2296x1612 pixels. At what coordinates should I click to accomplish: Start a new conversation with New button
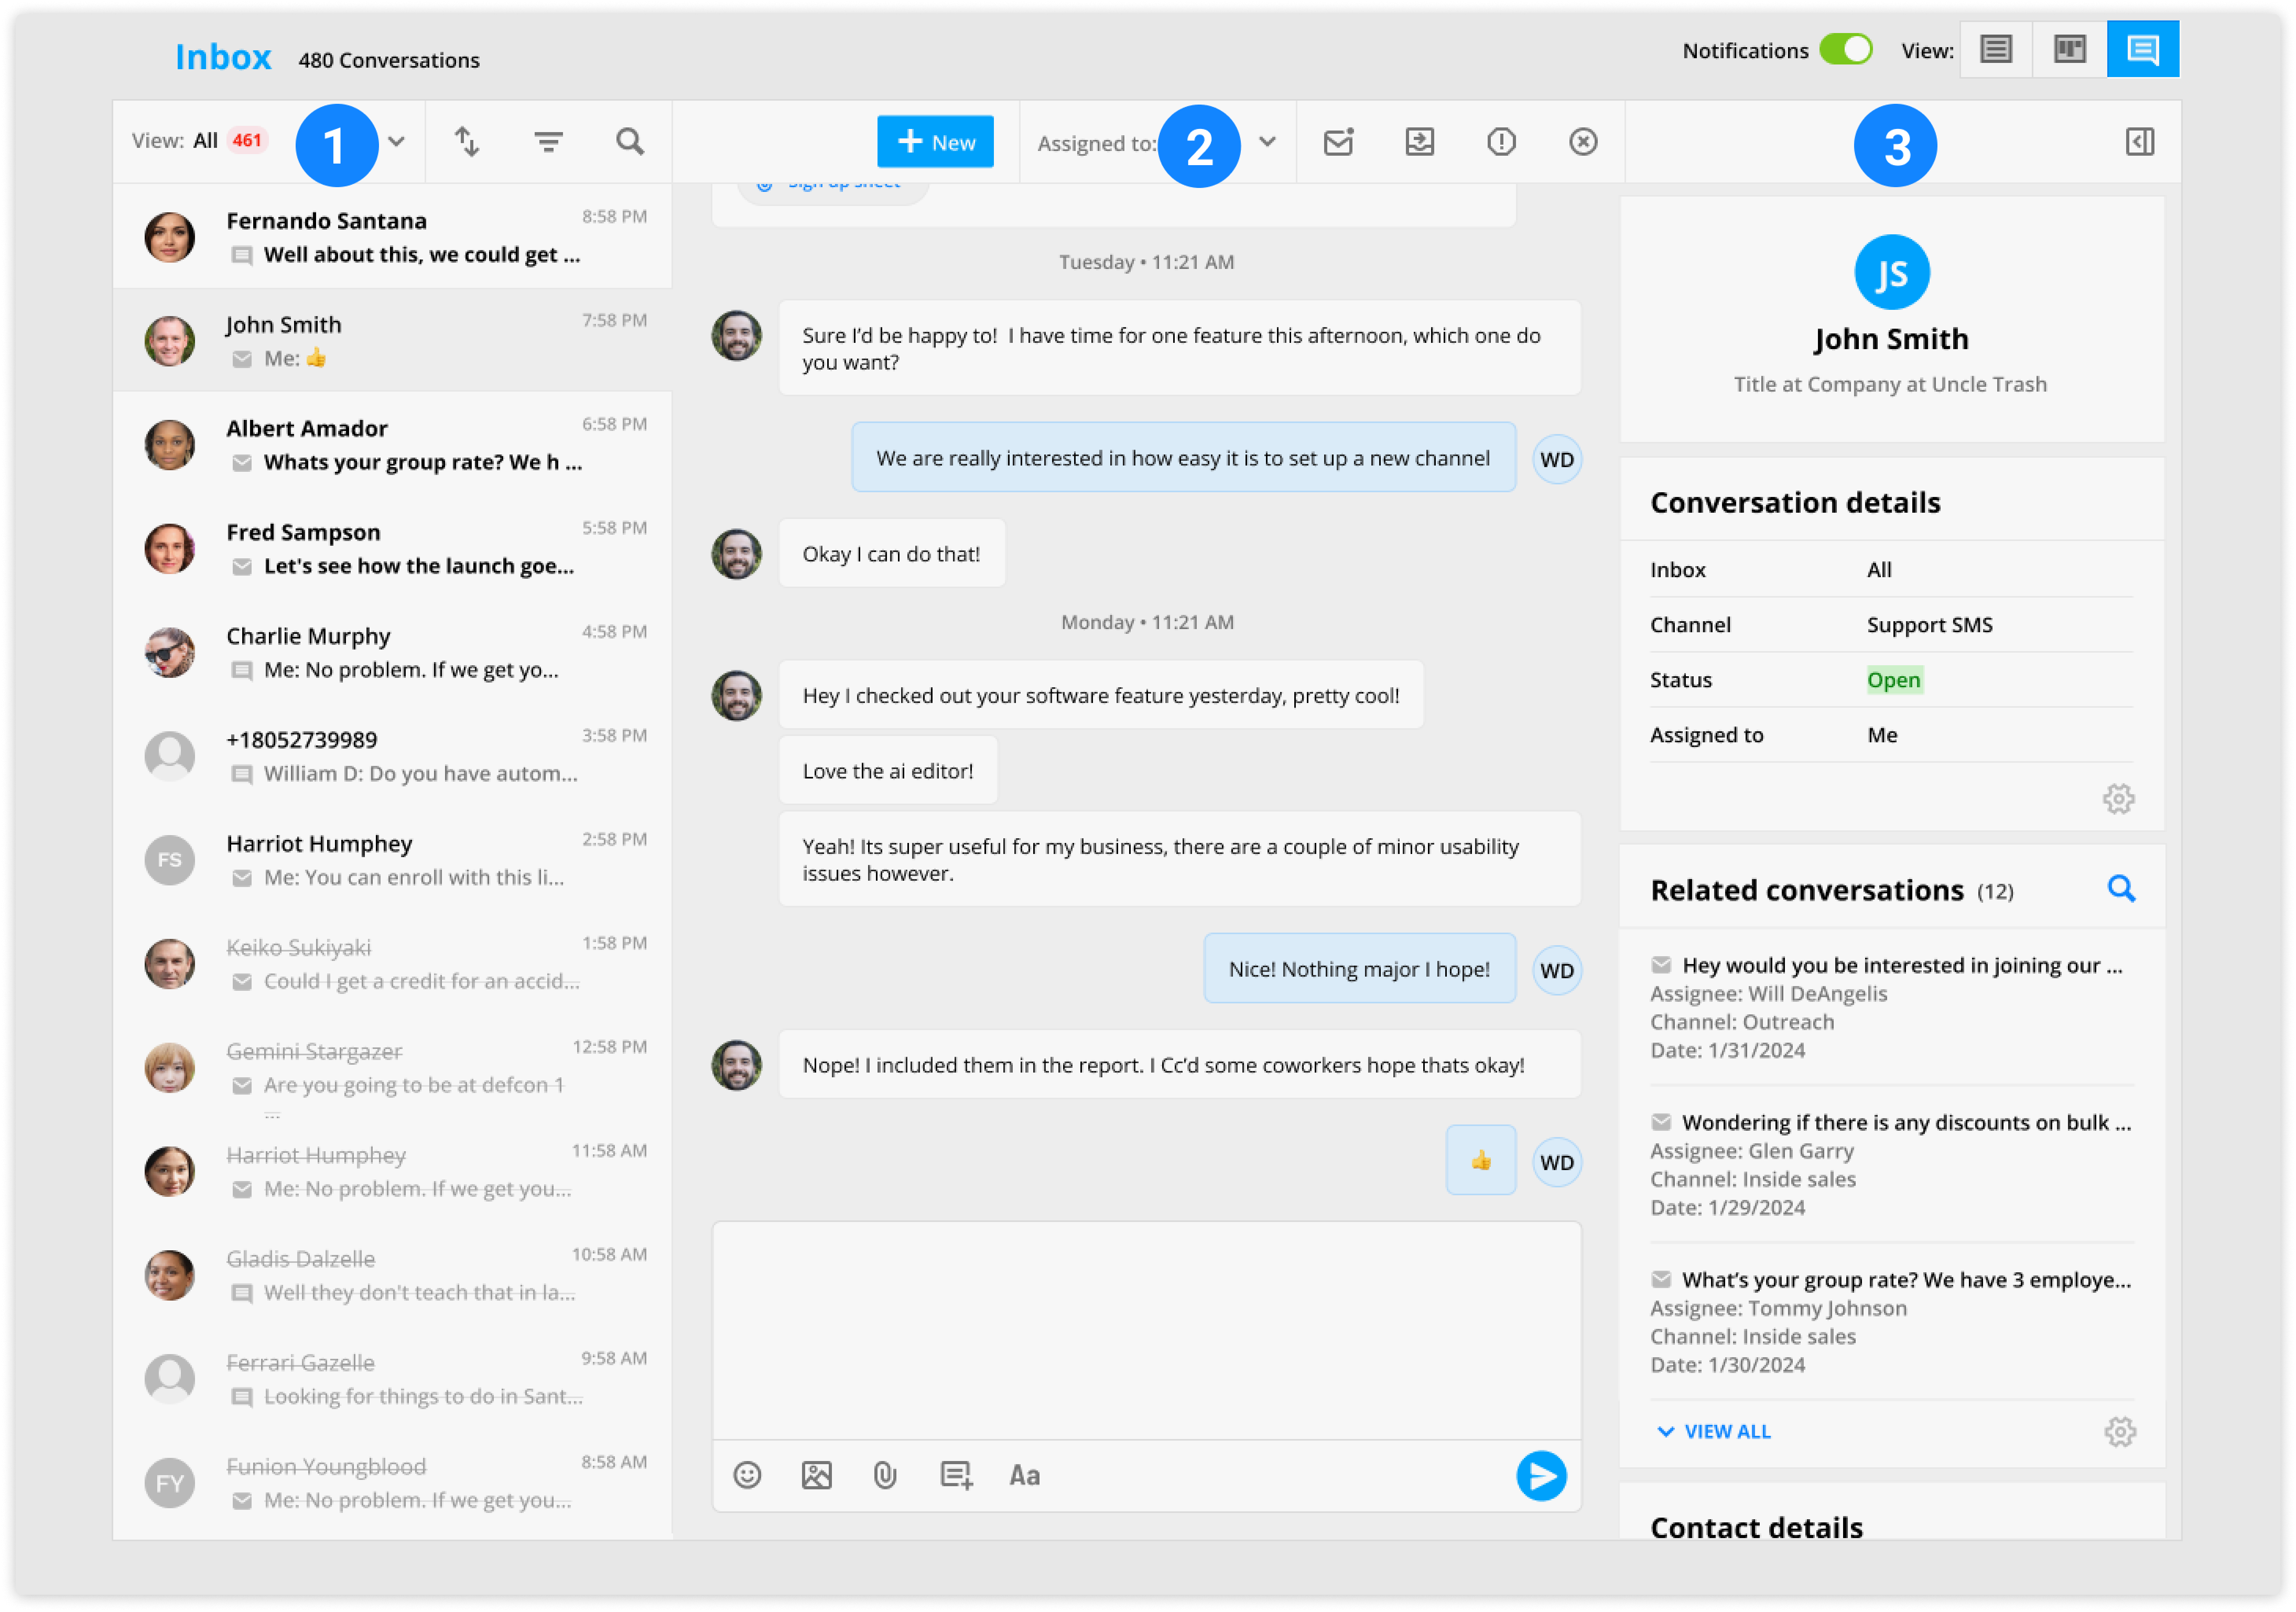pos(935,141)
